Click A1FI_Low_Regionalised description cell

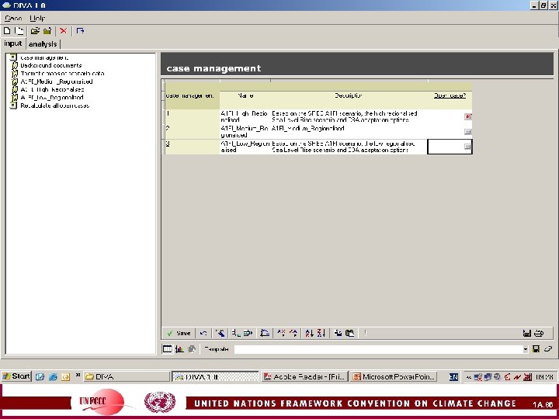pyautogui.click(x=349, y=147)
